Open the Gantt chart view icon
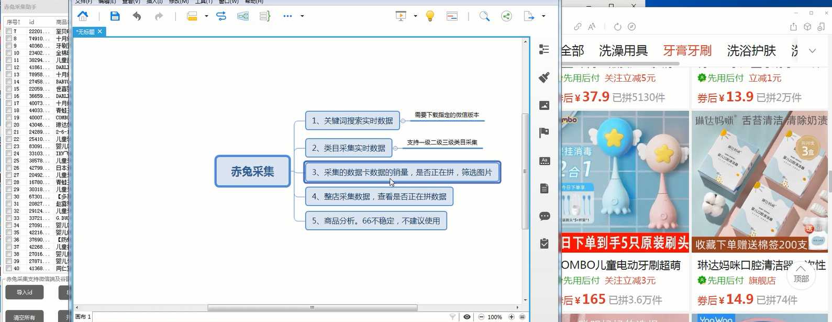832x322 pixels. 452,16
